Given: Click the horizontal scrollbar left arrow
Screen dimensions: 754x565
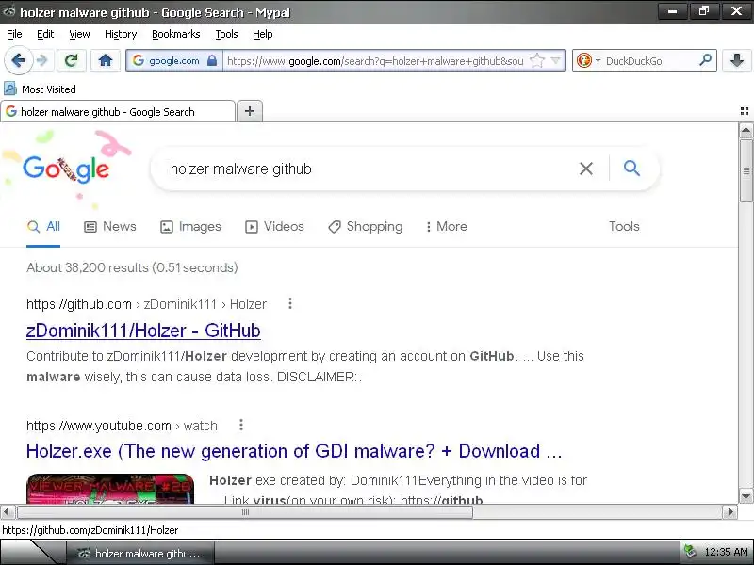Looking at the screenshot, I should pyautogui.click(x=8, y=511).
